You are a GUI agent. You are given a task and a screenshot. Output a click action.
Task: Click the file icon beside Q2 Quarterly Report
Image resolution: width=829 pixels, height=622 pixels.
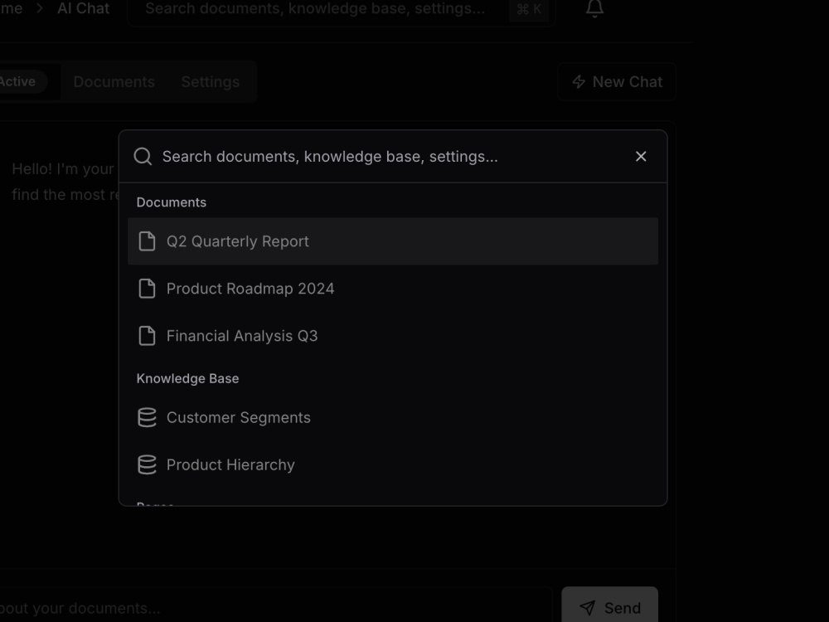(x=147, y=241)
